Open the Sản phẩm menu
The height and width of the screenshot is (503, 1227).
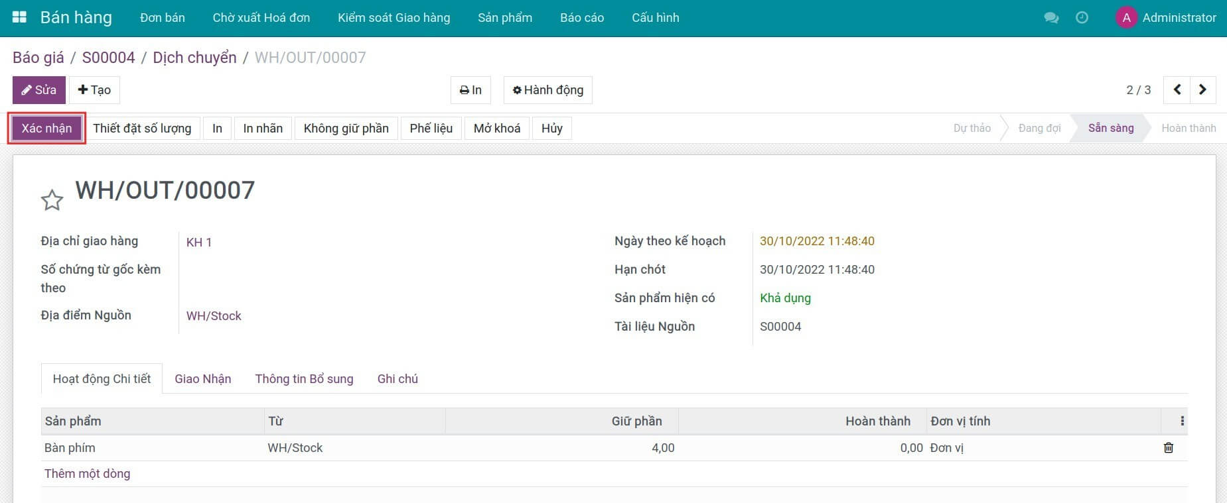pos(504,18)
